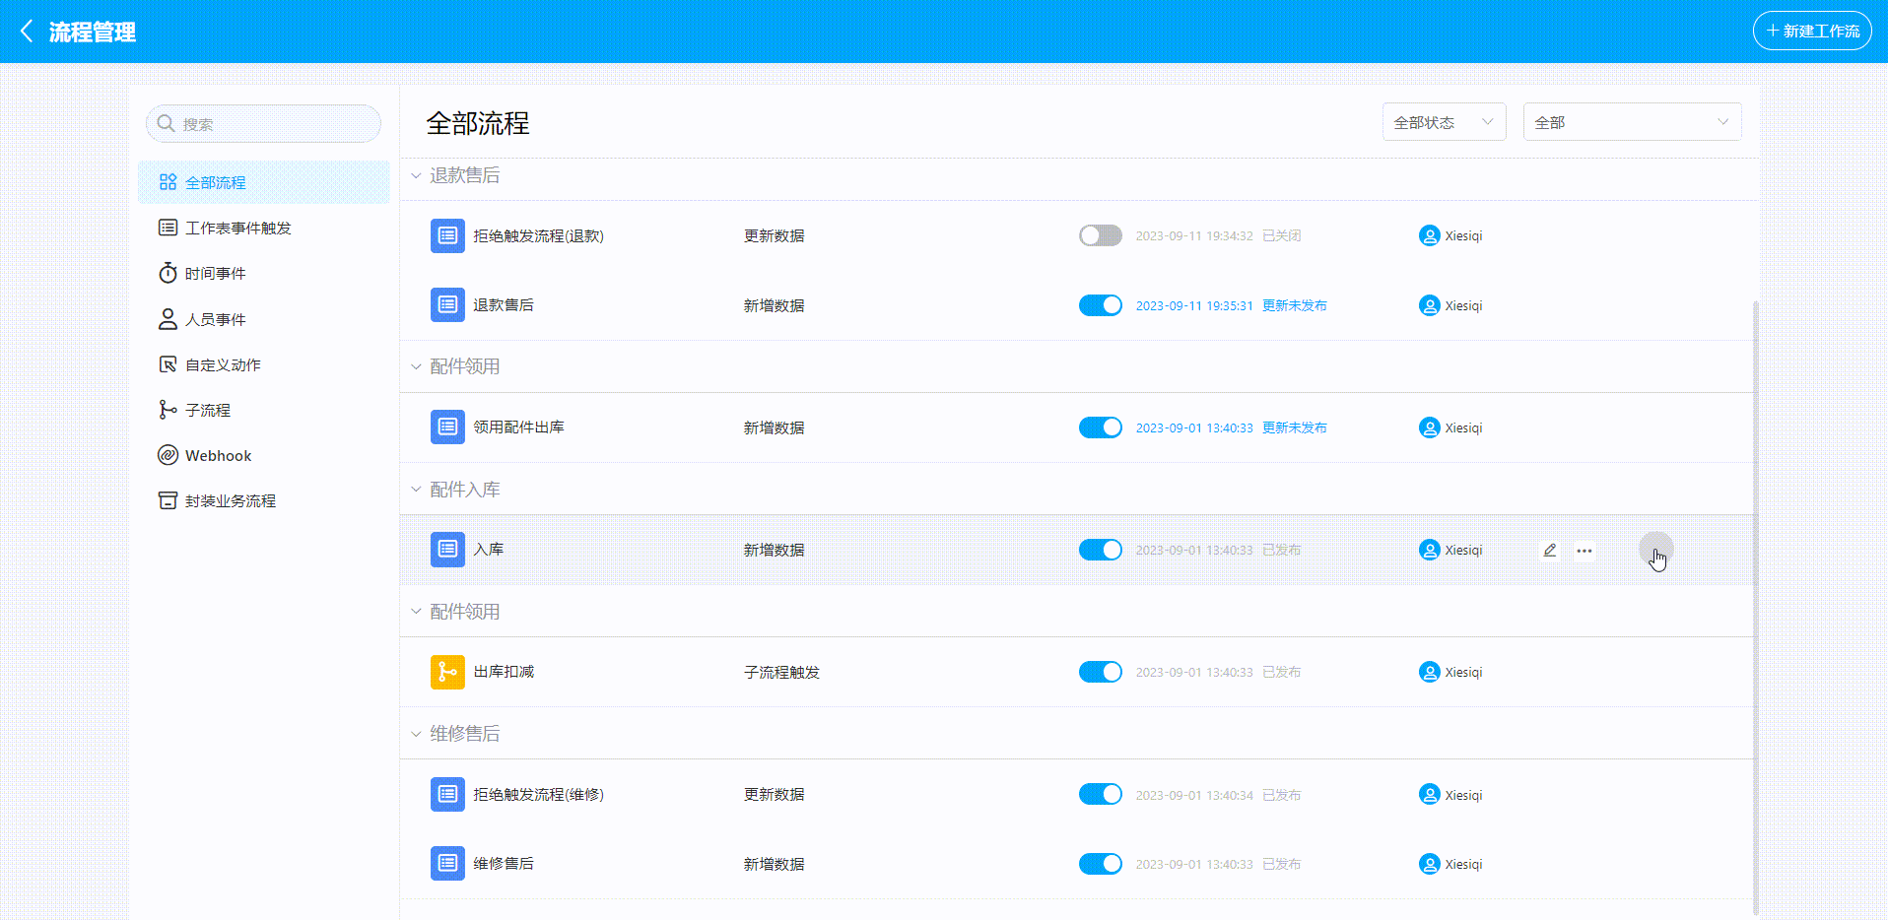This screenshot has height=920, width=1888.
Task: Select 时间事件 in the sidebar
Action: click(263, 273)
